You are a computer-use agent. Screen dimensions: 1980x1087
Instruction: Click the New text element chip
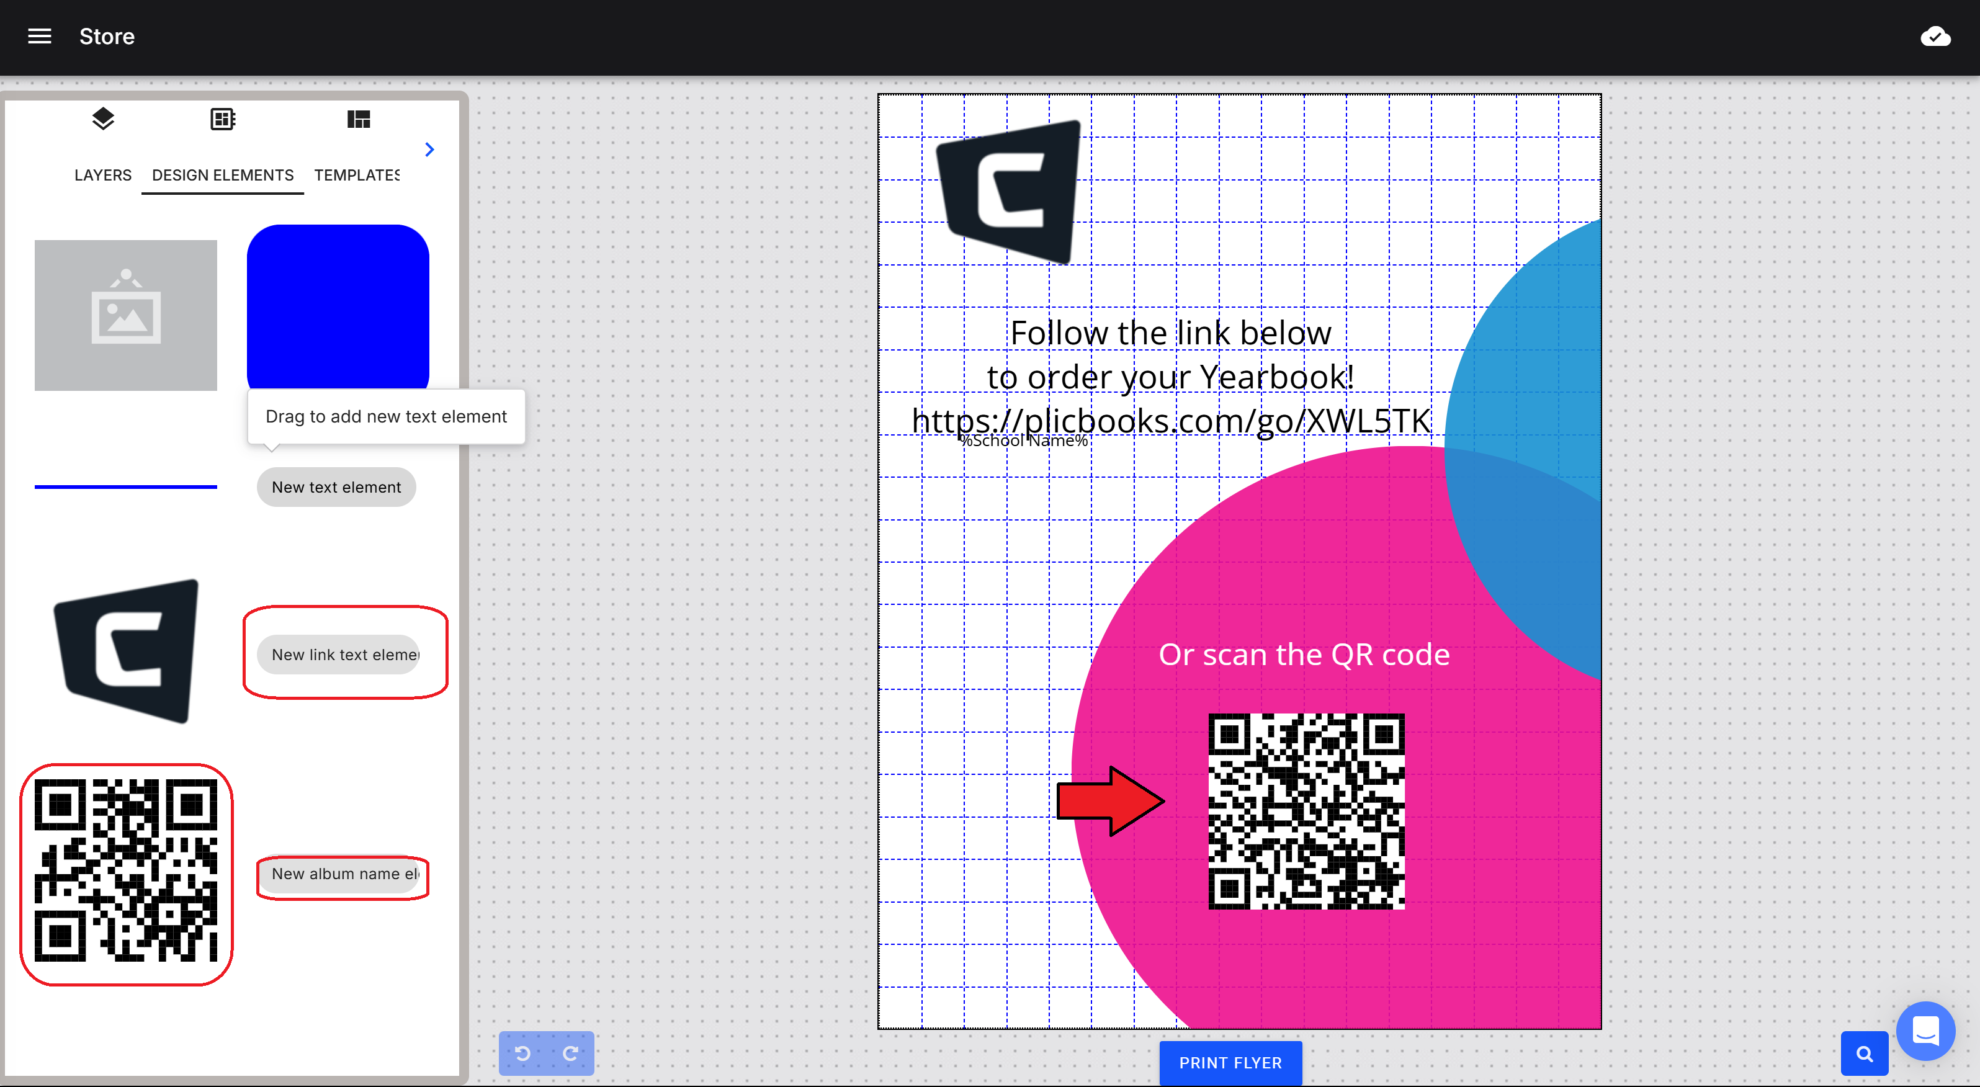pos(337,488)
